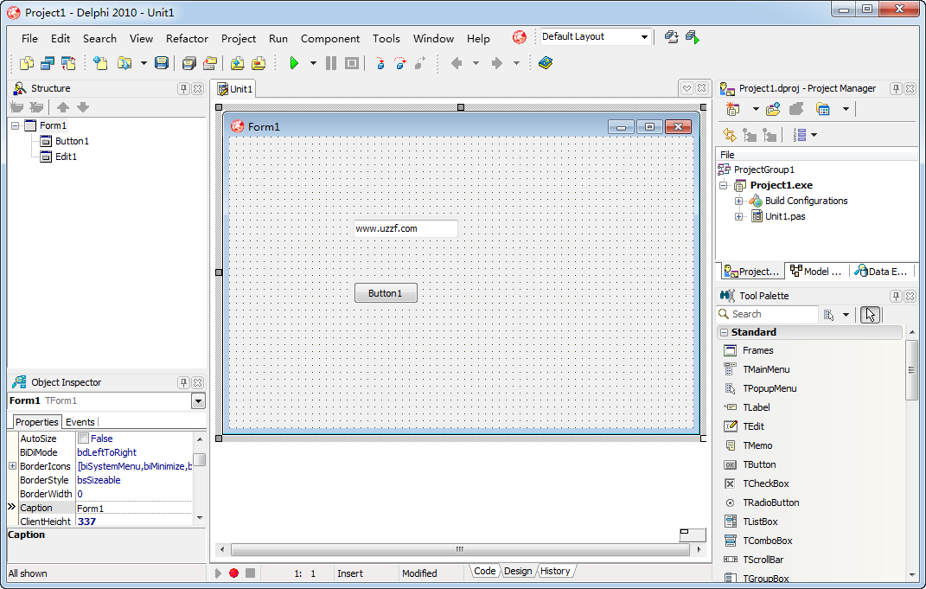Click the Help contents book icon
Image resolution: width=926 pixels, height=589 pixels.
click(x=545, y=63)
